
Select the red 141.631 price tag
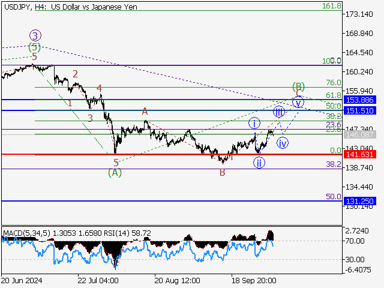[x=360, y=155]
